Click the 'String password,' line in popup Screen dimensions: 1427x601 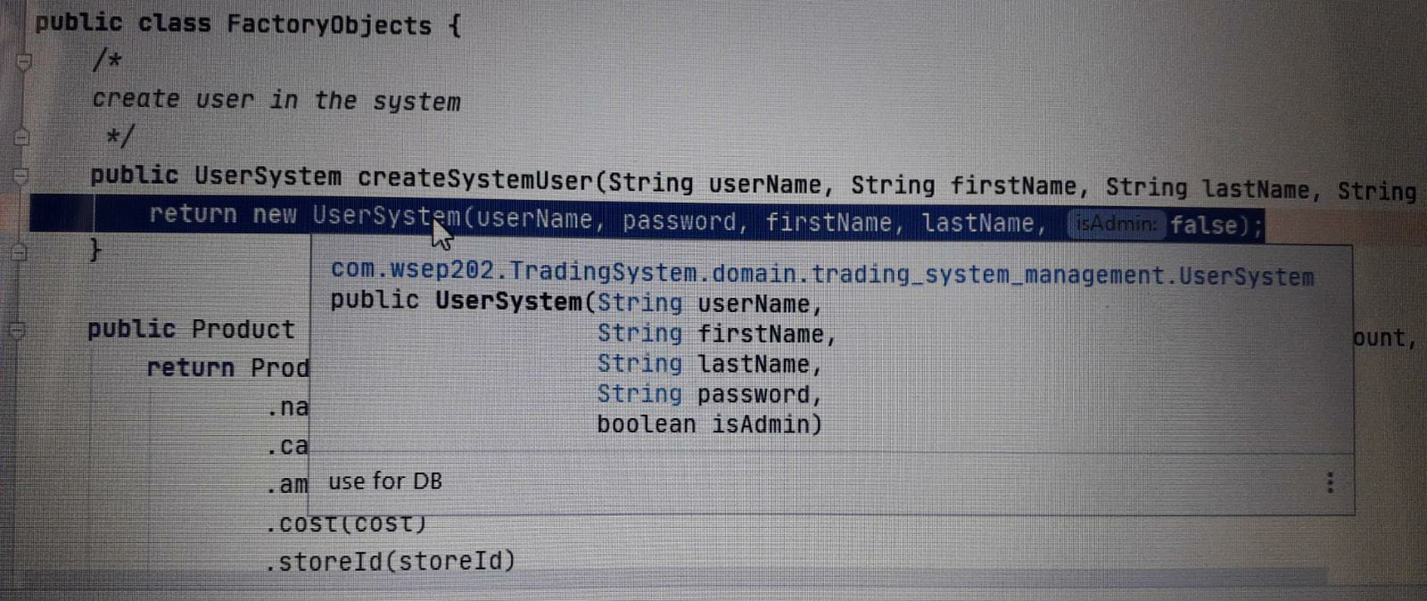tap(709, 394)
